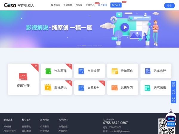Click the 智书API button
The height and width of the screenshot is (134, 179).
coord(116,5)
